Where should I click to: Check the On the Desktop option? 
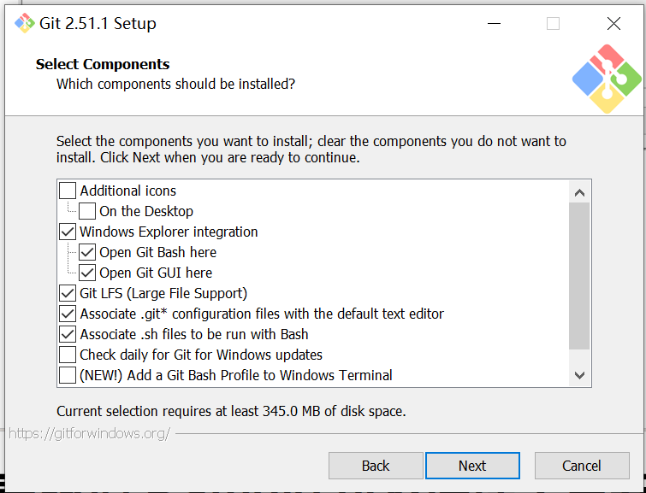[x=87, y=211]
